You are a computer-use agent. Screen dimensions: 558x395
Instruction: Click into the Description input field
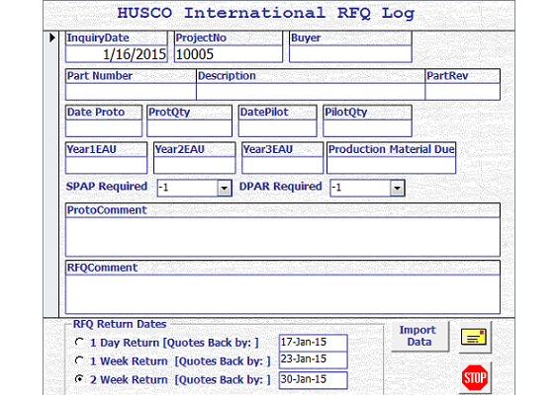(x=311, y=92)
